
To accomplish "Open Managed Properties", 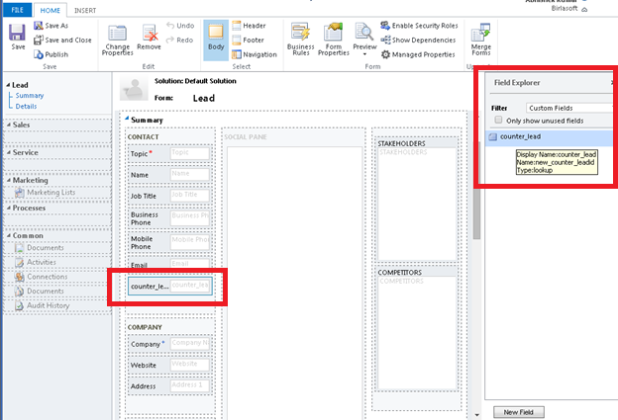I will [418, 54].
